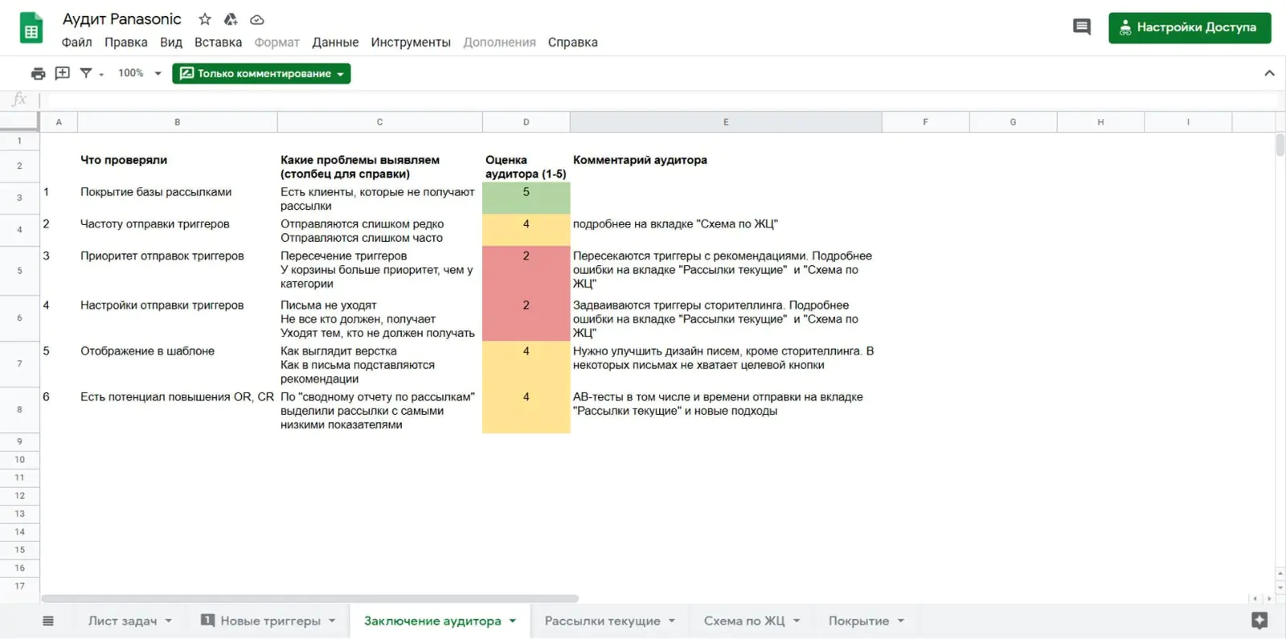Click the vertical scrollbar thumb
Image resolution: width=1286 pixels, height=639 pixels.
pyautogui.click(x=1280, y=145)
